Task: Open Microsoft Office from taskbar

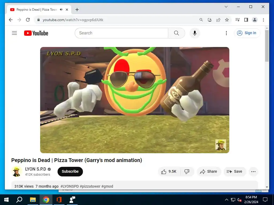Action: tap(59, 200)
